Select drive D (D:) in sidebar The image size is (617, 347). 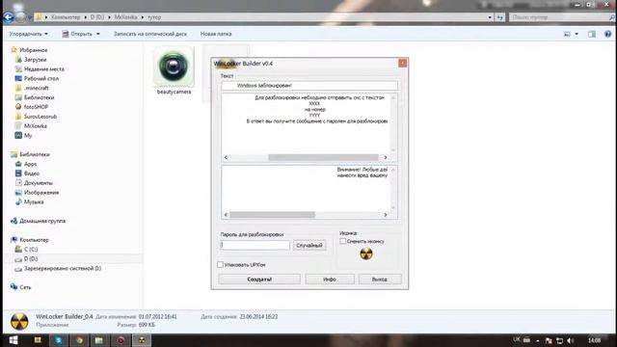pos(31,259)
